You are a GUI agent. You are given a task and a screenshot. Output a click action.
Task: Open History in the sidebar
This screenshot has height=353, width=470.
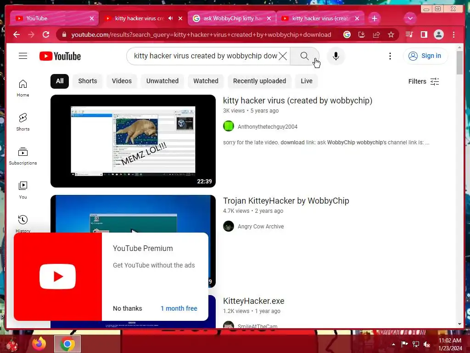tap(23, 223)
